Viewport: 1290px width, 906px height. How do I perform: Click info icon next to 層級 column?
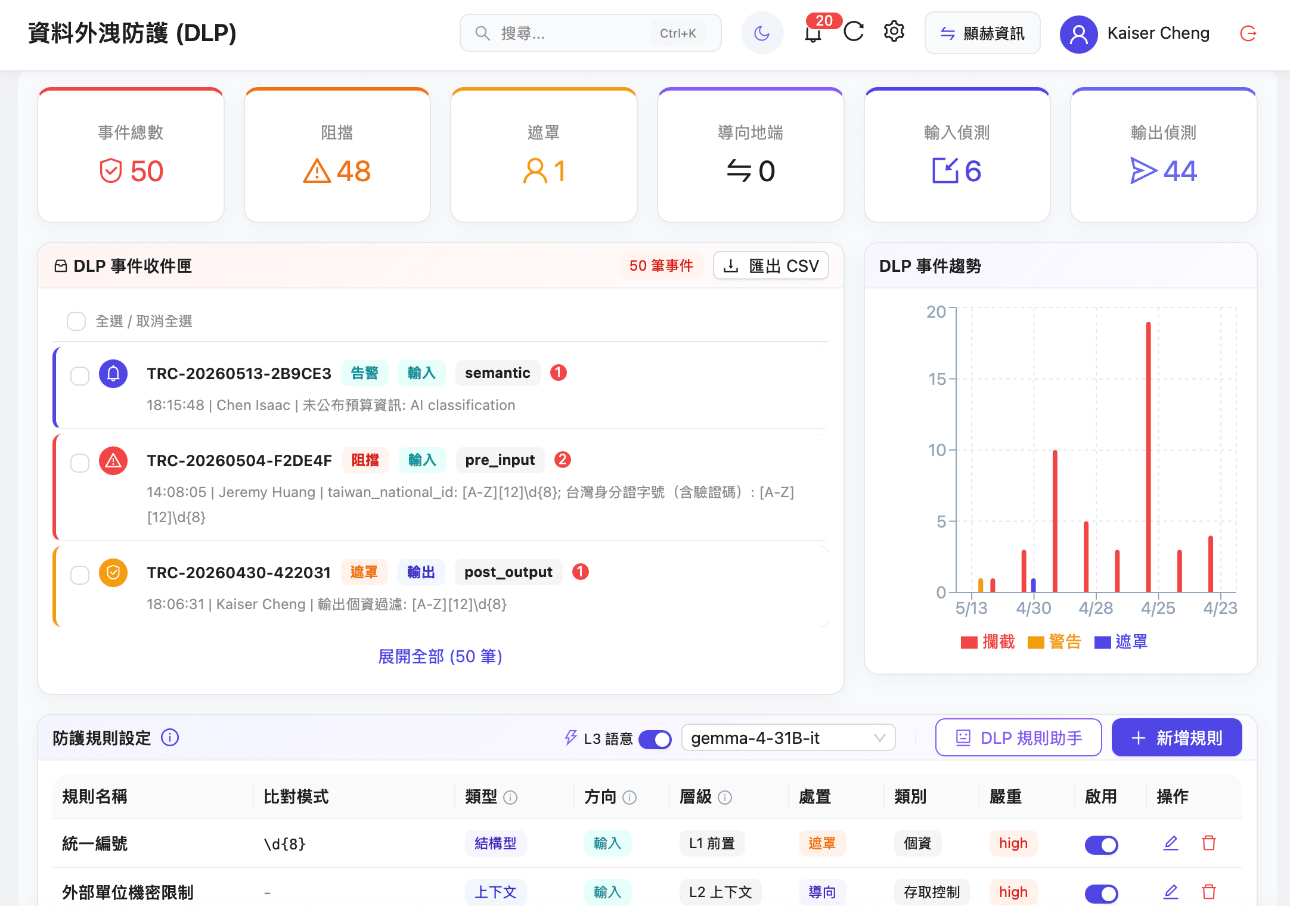[725, 798]
